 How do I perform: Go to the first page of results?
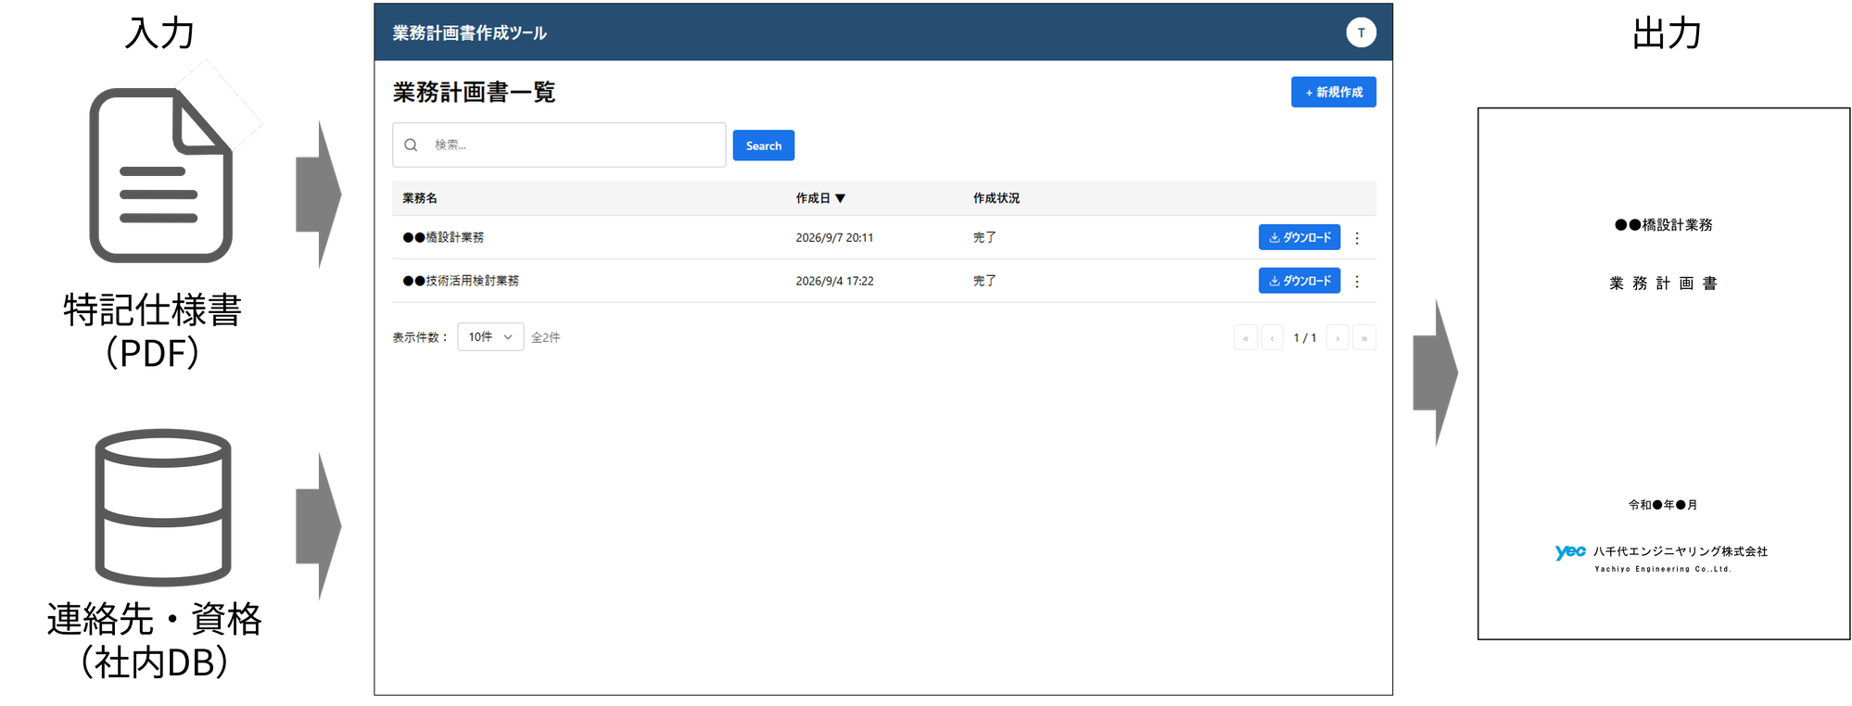point(1245,337)
